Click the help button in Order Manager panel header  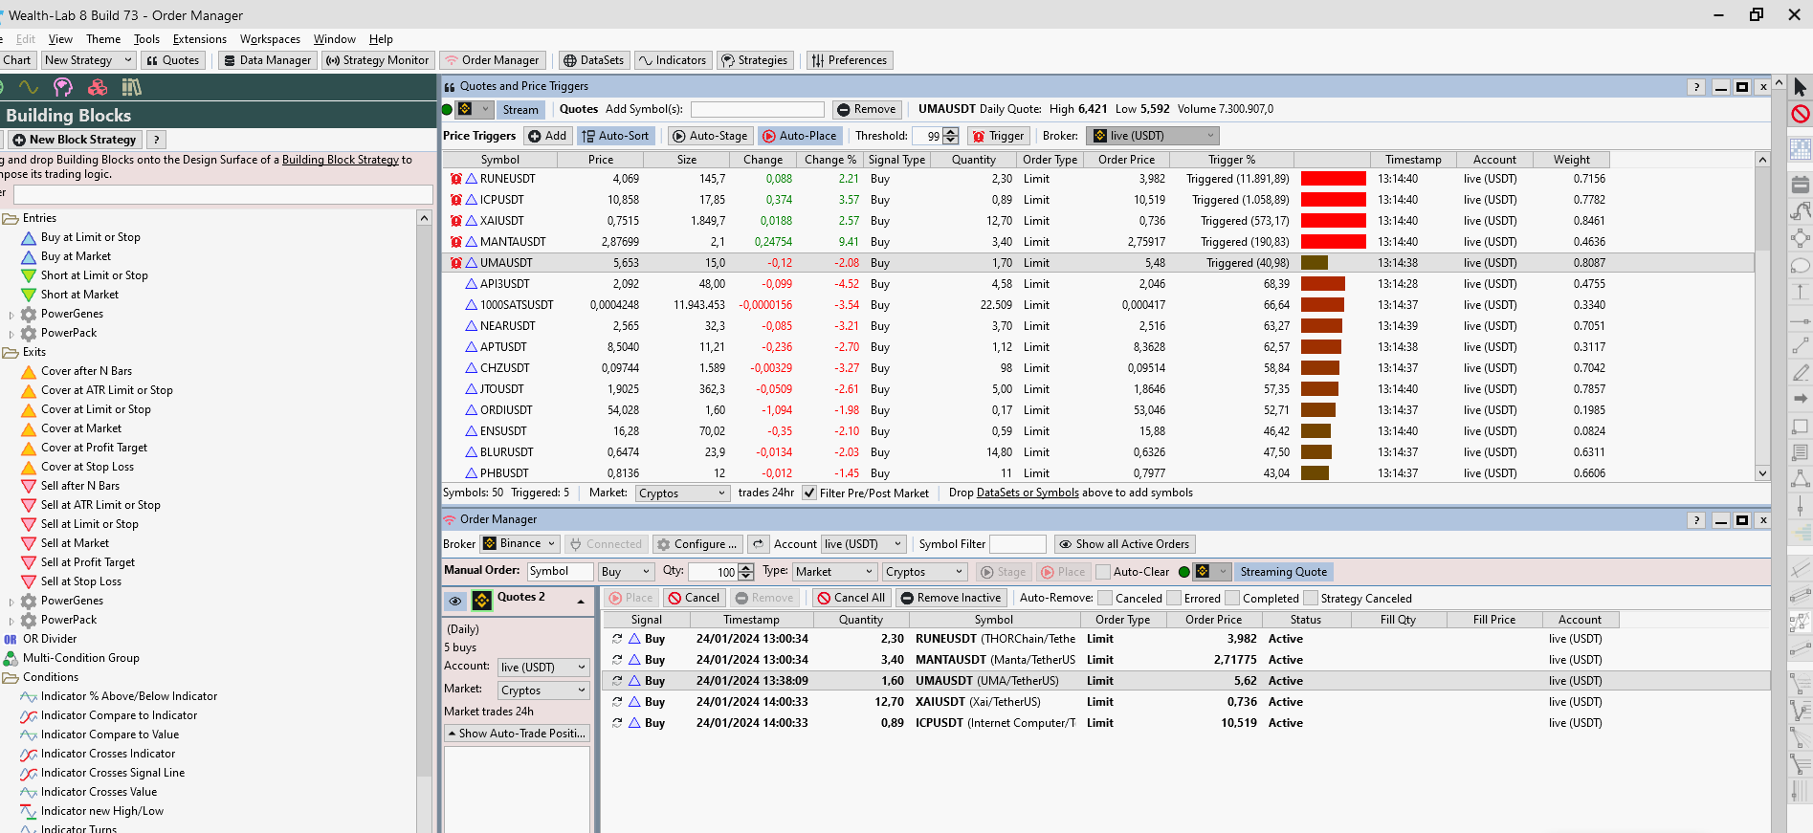pyautogui.click(x=1696, y=520)
